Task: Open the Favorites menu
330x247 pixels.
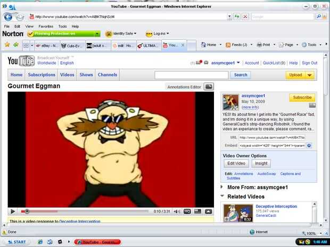Action: (x=46, y=27)
